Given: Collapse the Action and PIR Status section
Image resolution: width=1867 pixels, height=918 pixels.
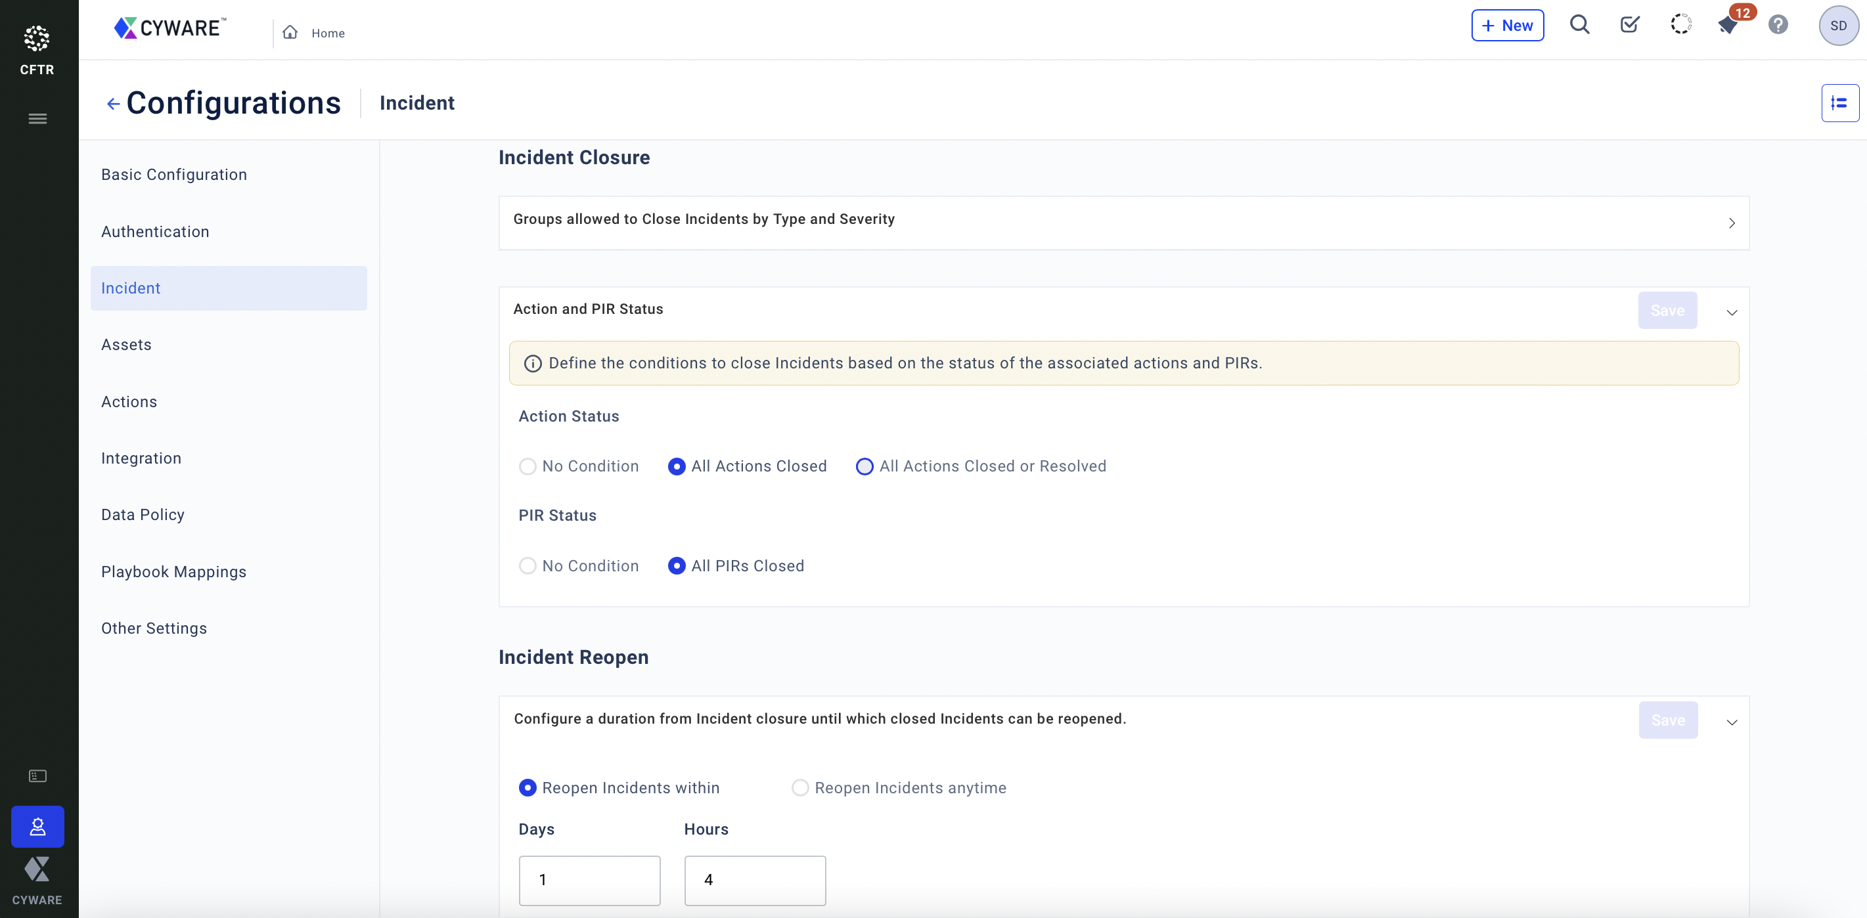Looking at the screenshot, I should tap(1732, 313).
